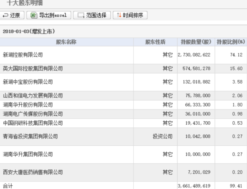
Task: Select 湖南电广传媒股份有限公司 shareholder
Action: 33,114
